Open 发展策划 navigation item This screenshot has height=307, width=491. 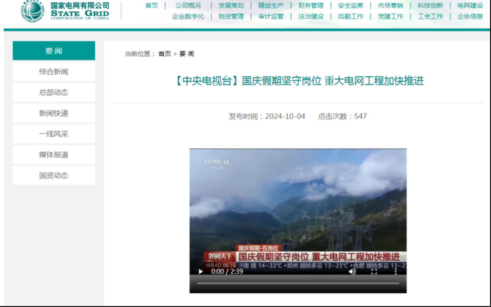click(x=231, y=5)
